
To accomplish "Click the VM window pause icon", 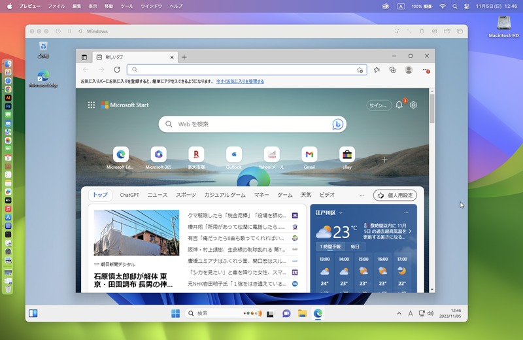I will coord(69,31).
